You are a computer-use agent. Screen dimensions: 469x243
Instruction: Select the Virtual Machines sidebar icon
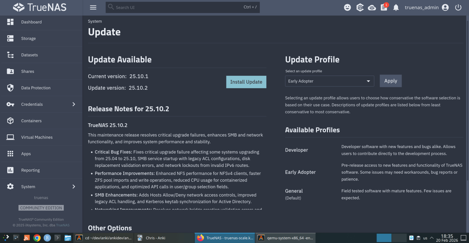10,137
